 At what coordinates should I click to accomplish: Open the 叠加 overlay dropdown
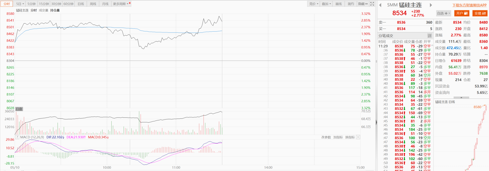coord(326,4)
